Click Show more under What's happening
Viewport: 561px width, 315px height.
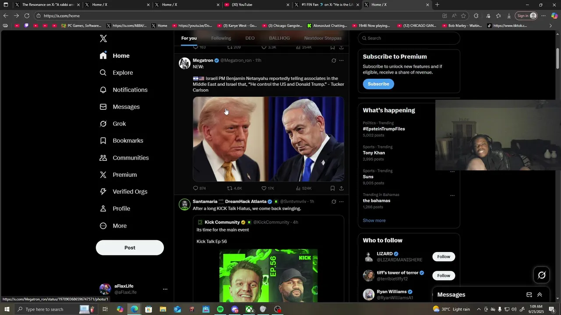[x=374, y=220]
